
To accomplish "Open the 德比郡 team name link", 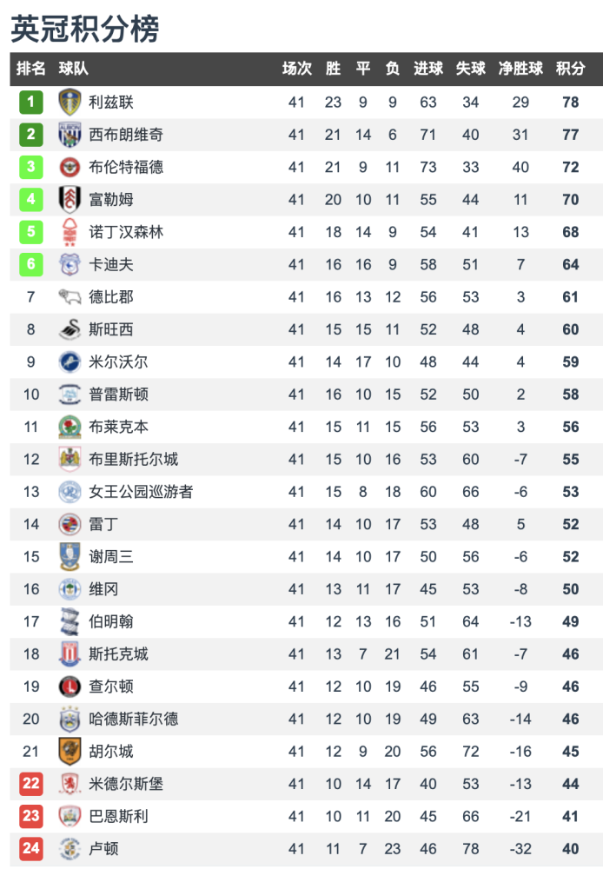I will click(x=111, y=297).
